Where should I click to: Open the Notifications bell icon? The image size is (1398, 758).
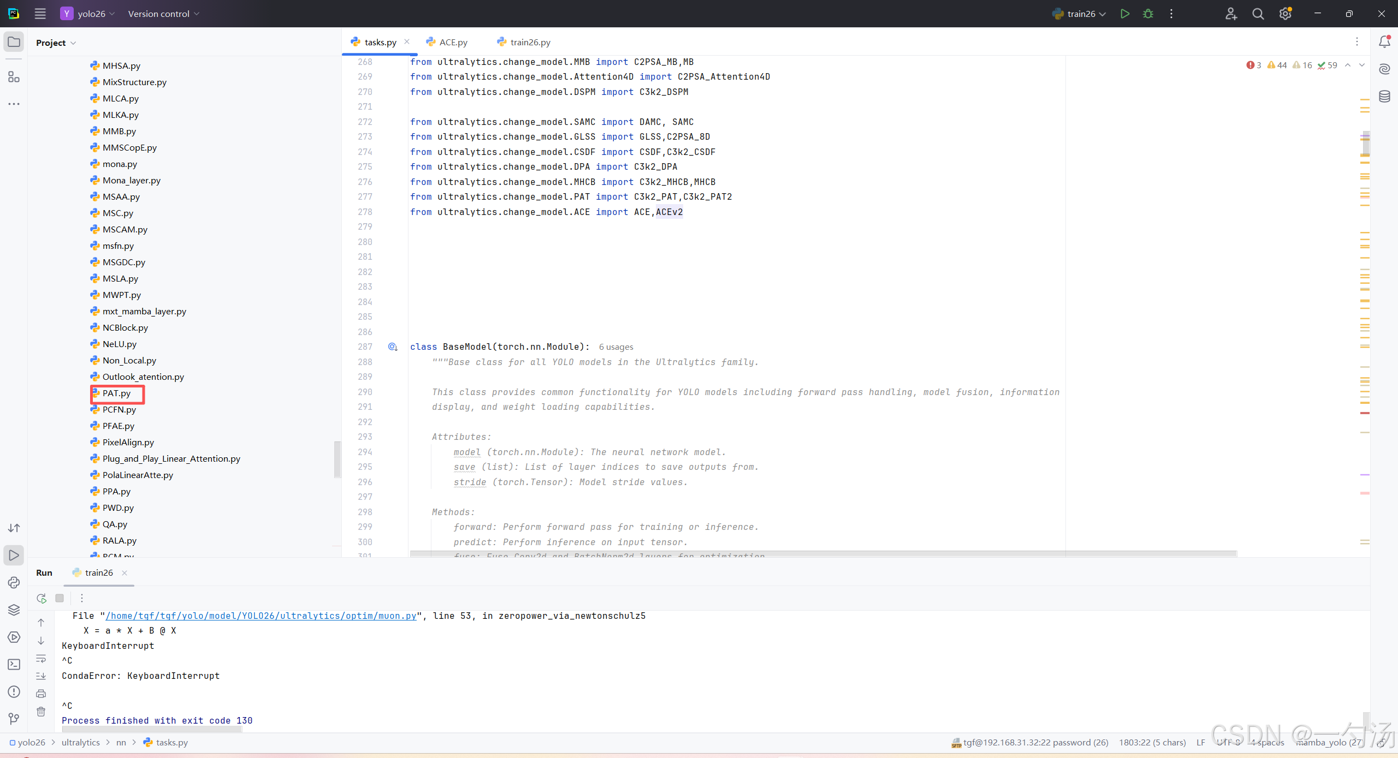1384,42
